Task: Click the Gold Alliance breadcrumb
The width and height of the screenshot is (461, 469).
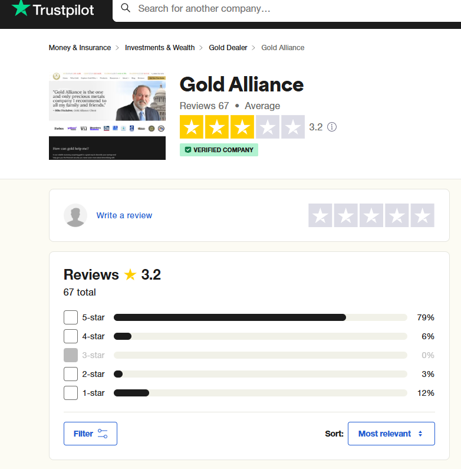Action: pyautogui.click(x=283, y=48)
